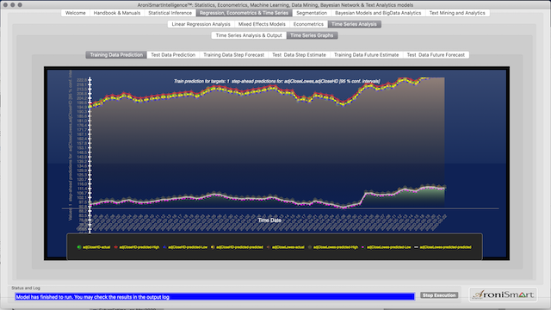Viewport: 551px width, 310px height.
Task: Switch to Statistical Inference tab
Action: (x=170, y=13)
